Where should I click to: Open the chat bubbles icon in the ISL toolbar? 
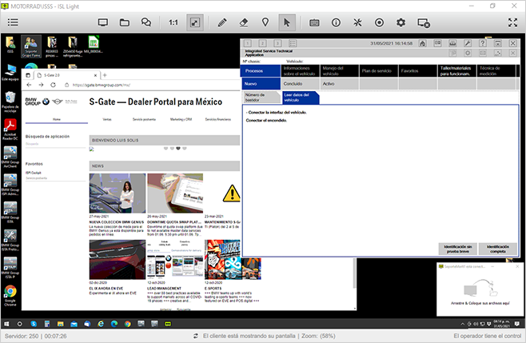(x=145, y=22)
